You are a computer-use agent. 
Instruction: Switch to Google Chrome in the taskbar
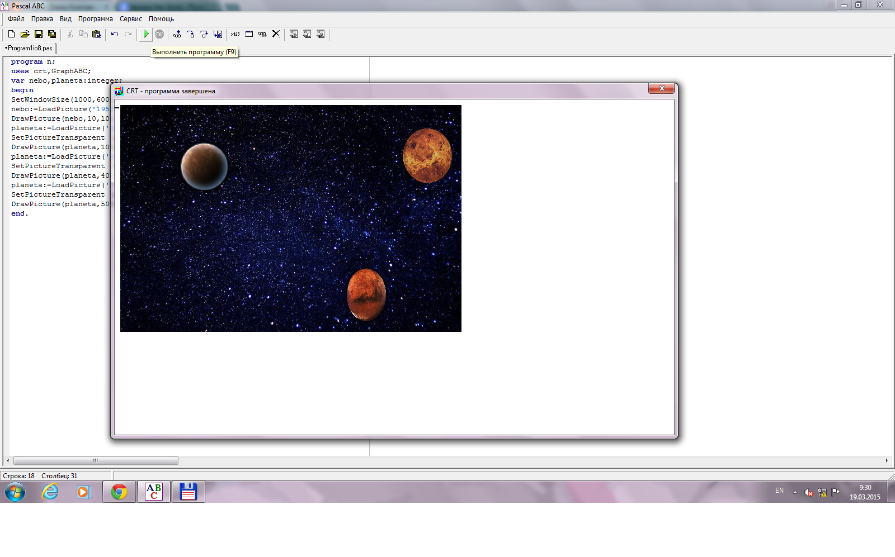[x=119, y=492]
